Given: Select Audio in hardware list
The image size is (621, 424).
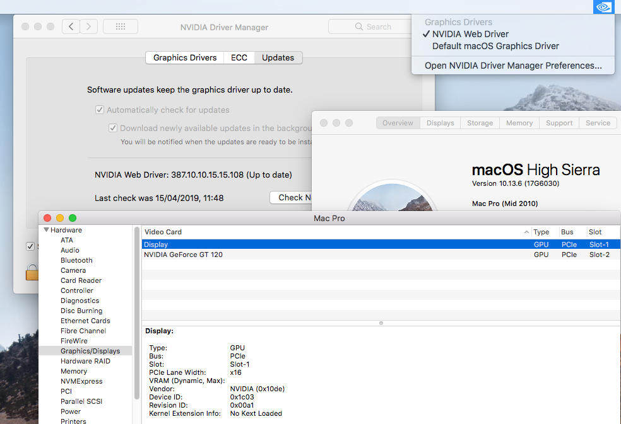Looking at the screenshot, I should point(69,250).
